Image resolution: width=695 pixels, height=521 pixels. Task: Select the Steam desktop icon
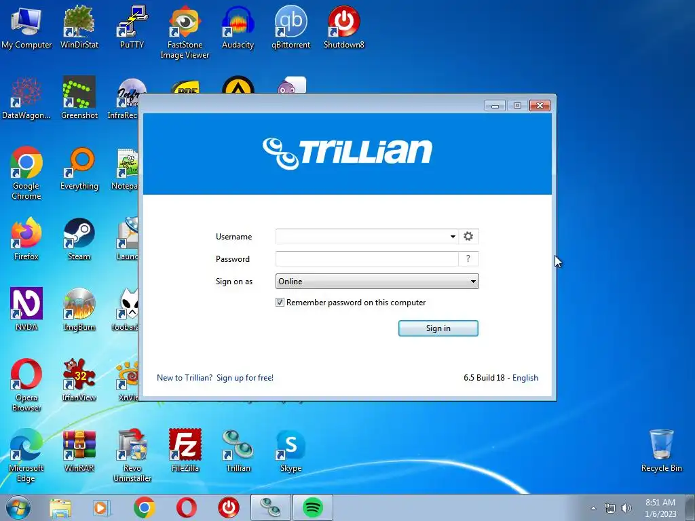click(79, 239)
